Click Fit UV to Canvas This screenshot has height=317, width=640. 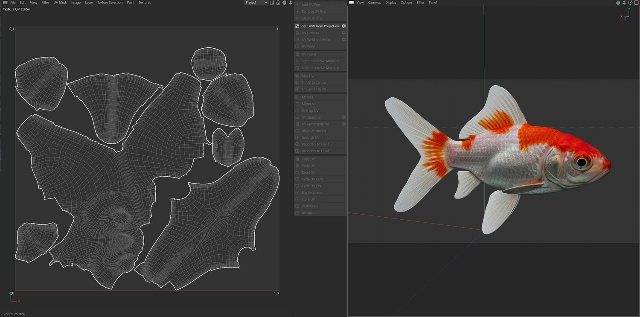click(x=320, y=82)
